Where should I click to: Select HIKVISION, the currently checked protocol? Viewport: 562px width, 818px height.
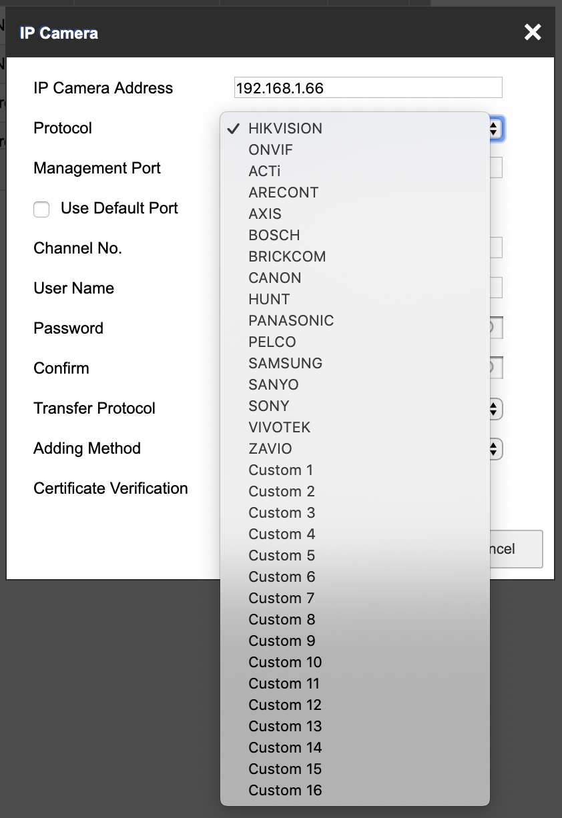point(284,128)
